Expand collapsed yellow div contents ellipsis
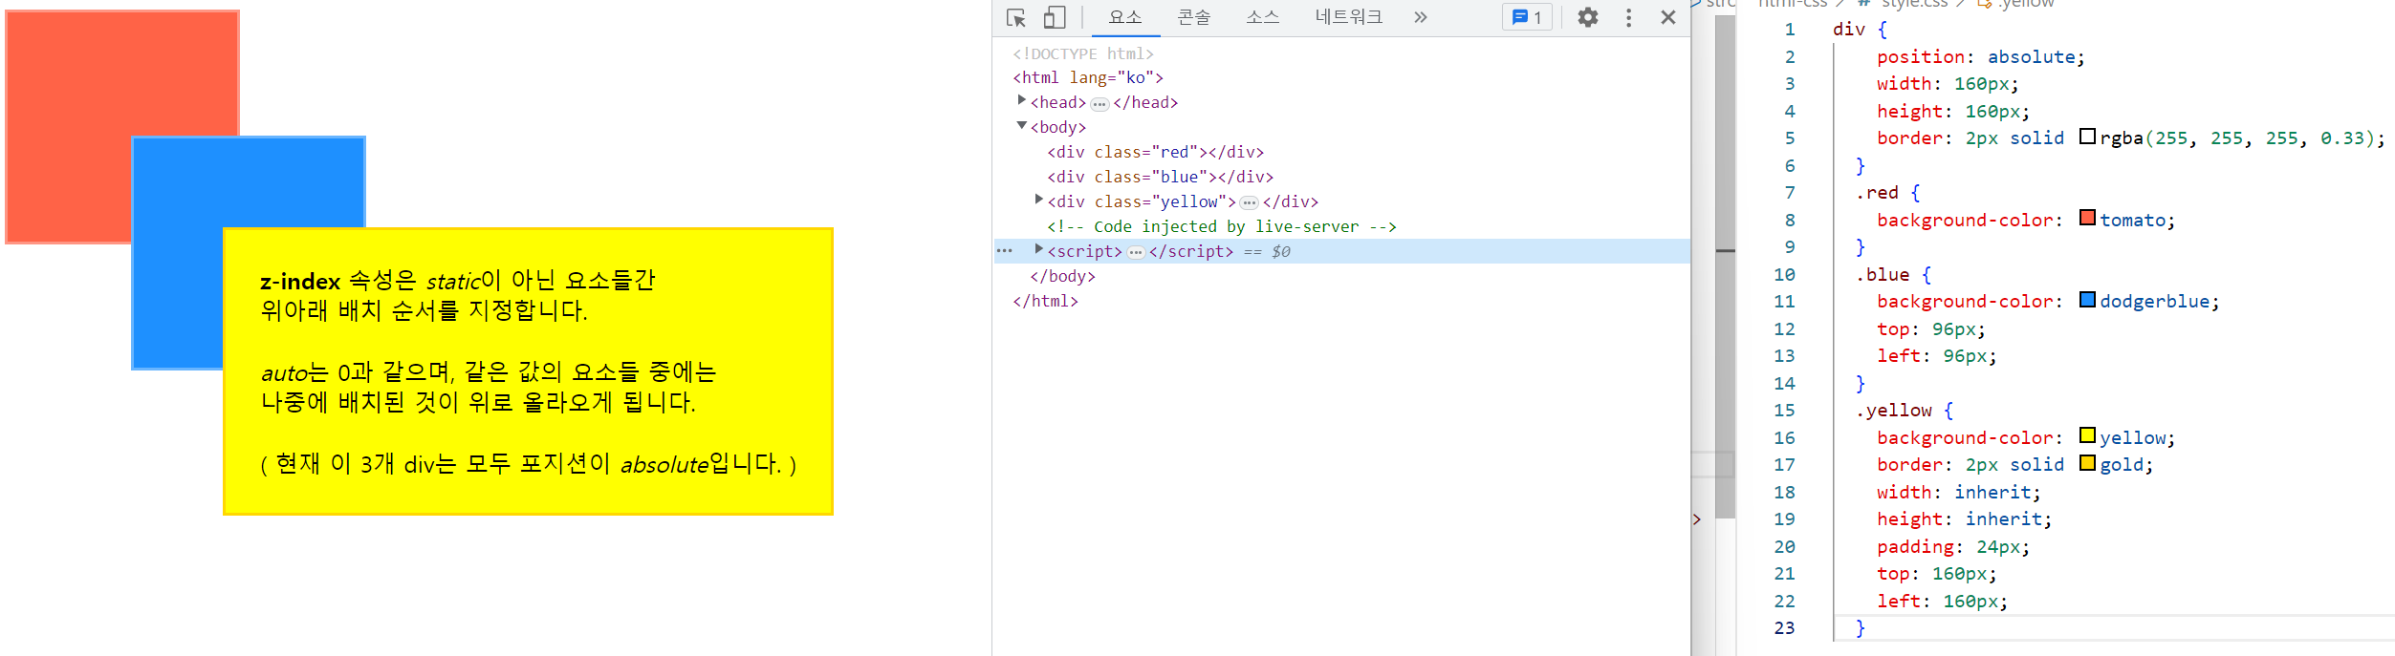The width and height of the screenshot is (2395, 656). coord(1249,203)
